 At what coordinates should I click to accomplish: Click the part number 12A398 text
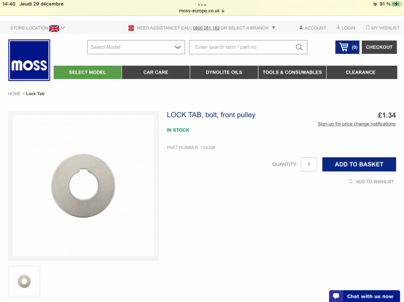tap(191, 148)
